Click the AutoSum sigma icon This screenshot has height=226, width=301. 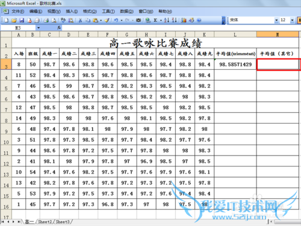155,20
